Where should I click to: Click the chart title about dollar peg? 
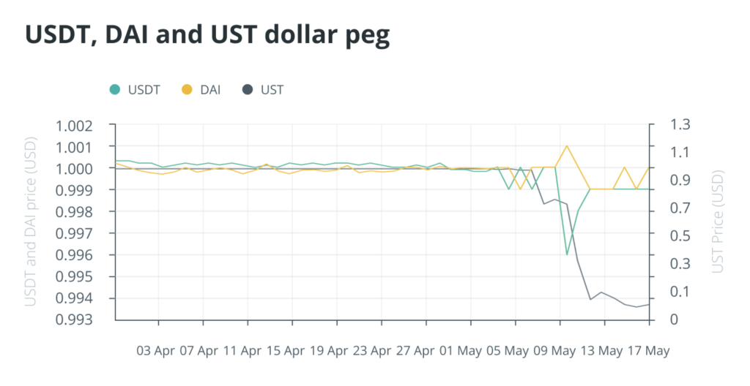[207, 37]
